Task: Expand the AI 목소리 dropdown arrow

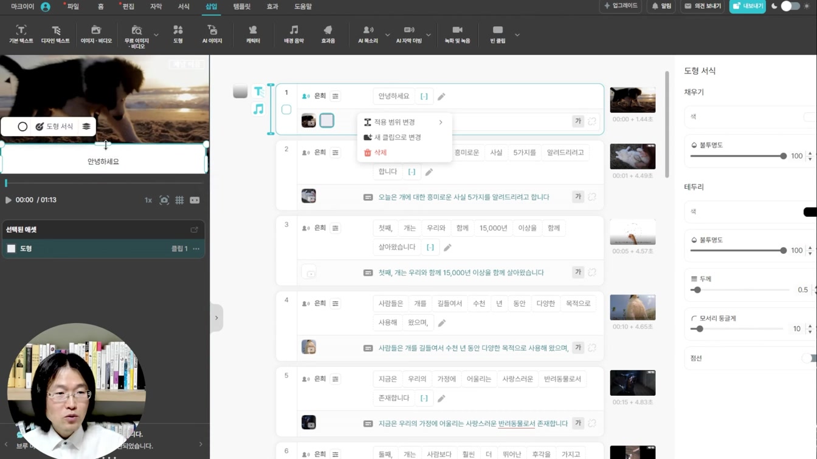Action: (x=387, y=35)
